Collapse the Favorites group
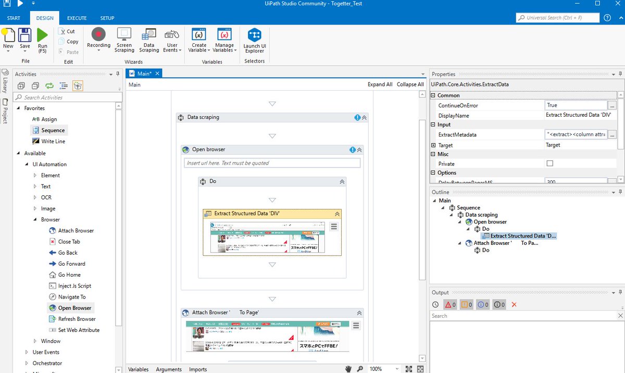 pos(19,108)
